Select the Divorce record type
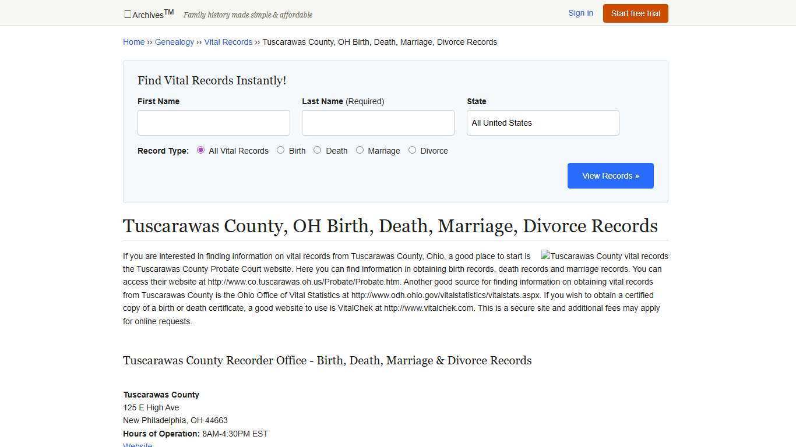Viewport: 796px width, 447px height. pyautogui.click(x=412, y=150)
